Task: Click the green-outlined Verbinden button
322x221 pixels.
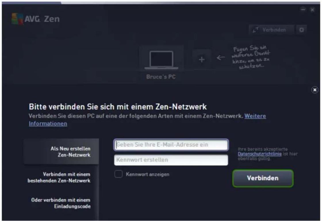Action: (263, 178)
